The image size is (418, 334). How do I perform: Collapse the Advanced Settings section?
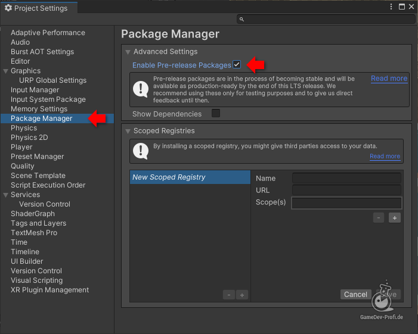click(x=128, y=52)
